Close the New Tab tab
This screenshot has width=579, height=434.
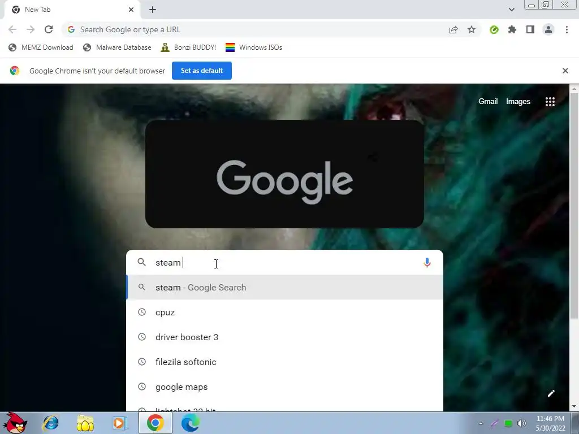click(131, 10)
